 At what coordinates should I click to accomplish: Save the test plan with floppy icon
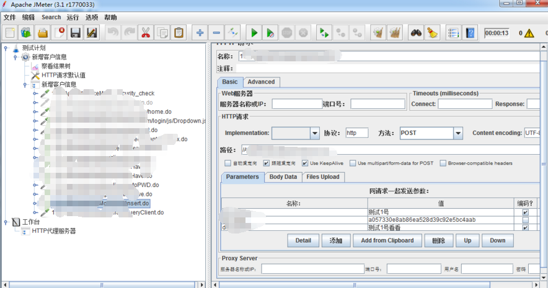(76, 33)
